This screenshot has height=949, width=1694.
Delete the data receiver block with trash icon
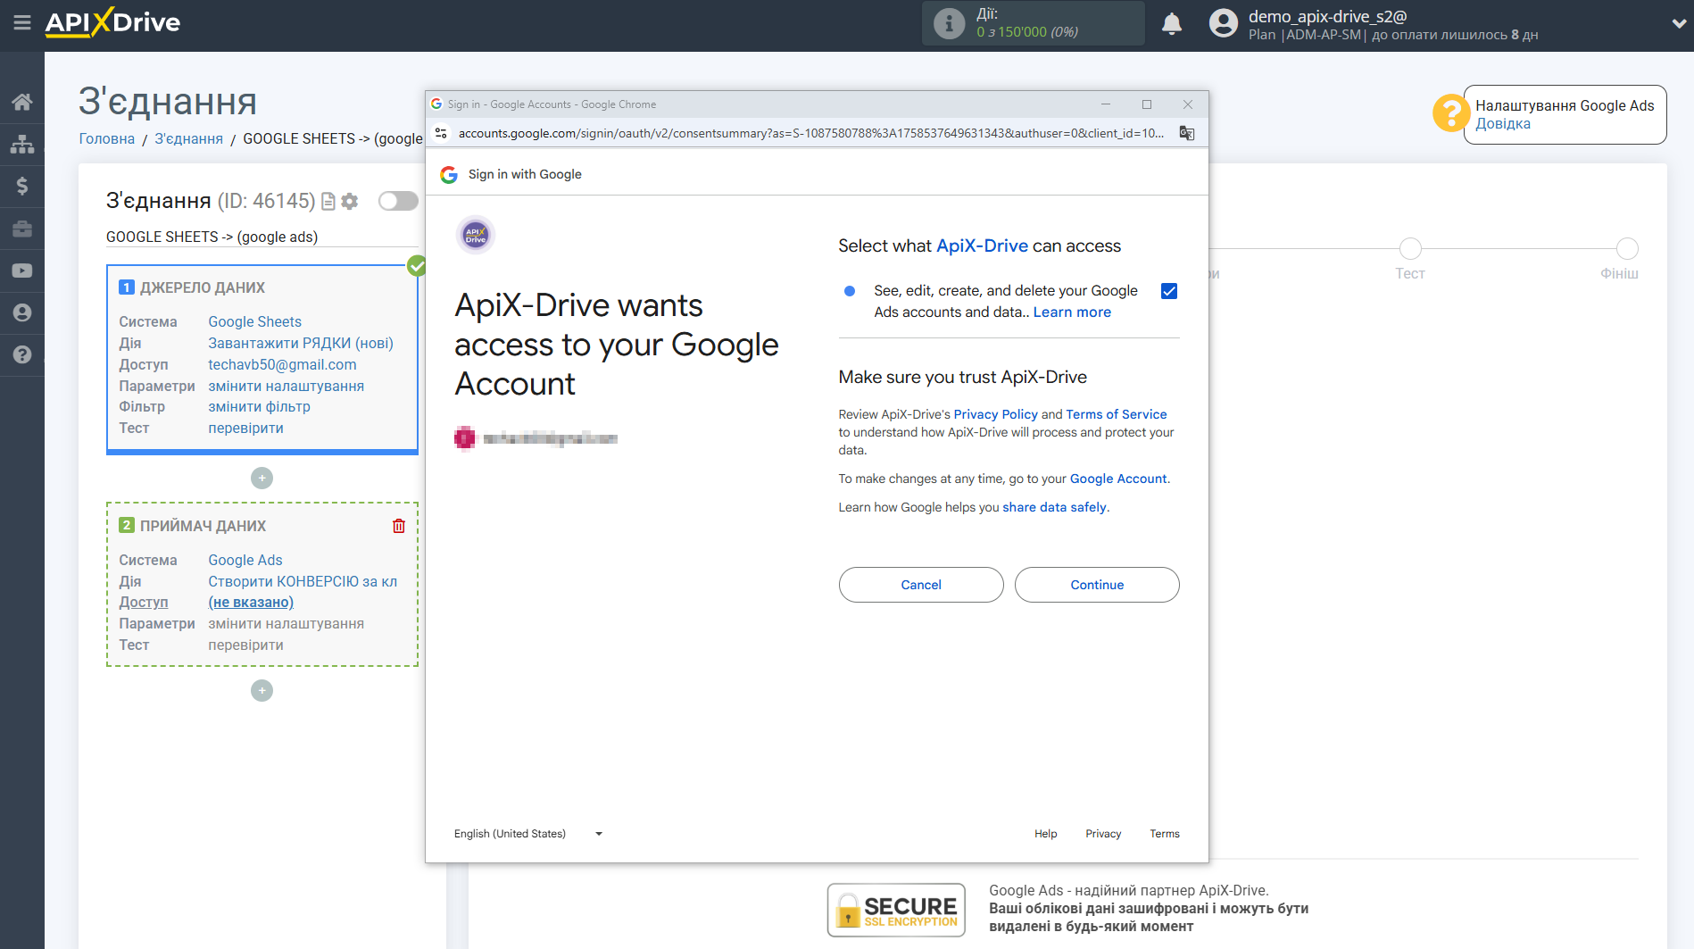(x=398, y=526)
